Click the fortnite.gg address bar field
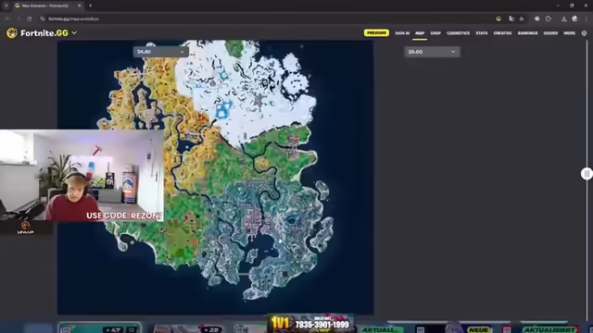The image size is (593, 333). [x=265, y=18]
